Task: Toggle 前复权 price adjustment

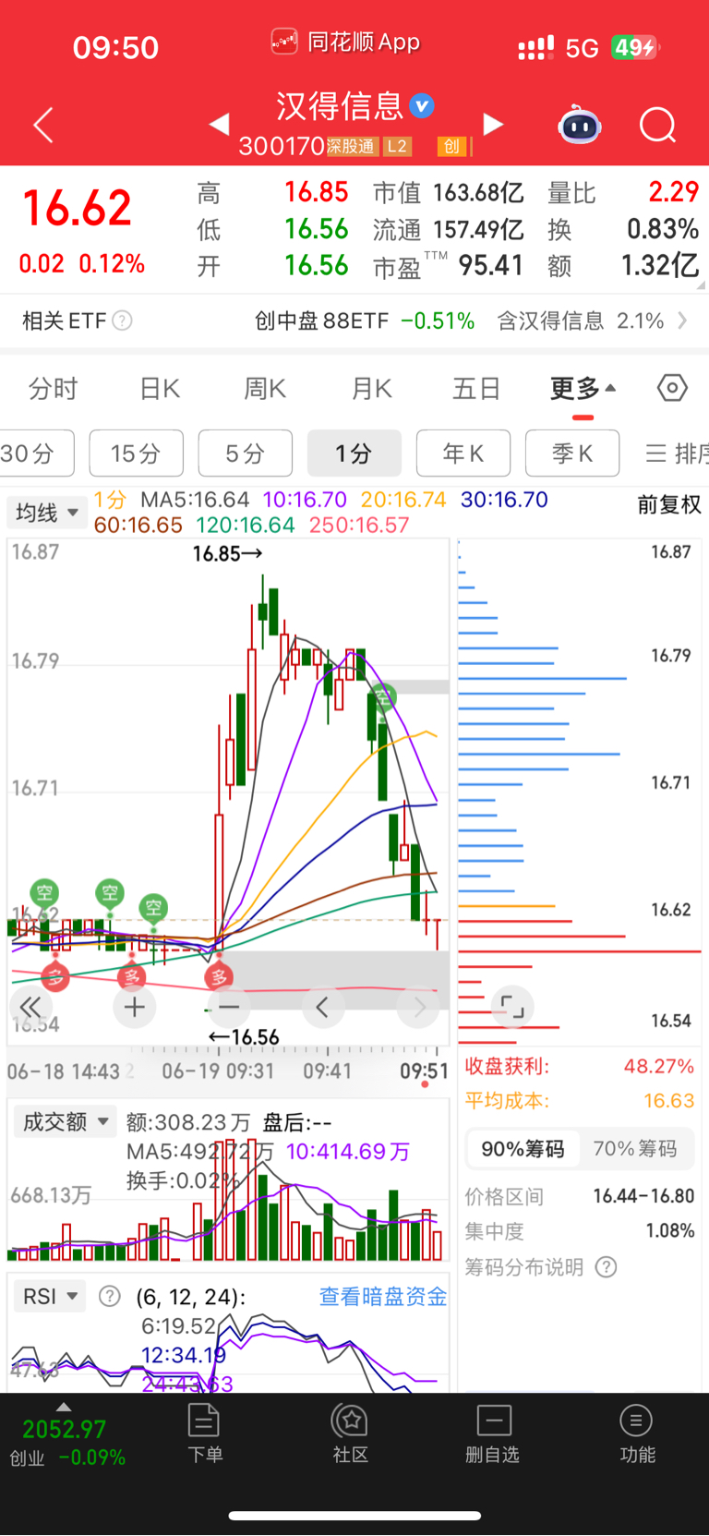Action: [x=669, y=504]
